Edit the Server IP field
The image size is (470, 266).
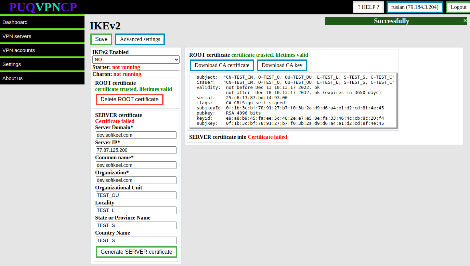coord(136,150)
